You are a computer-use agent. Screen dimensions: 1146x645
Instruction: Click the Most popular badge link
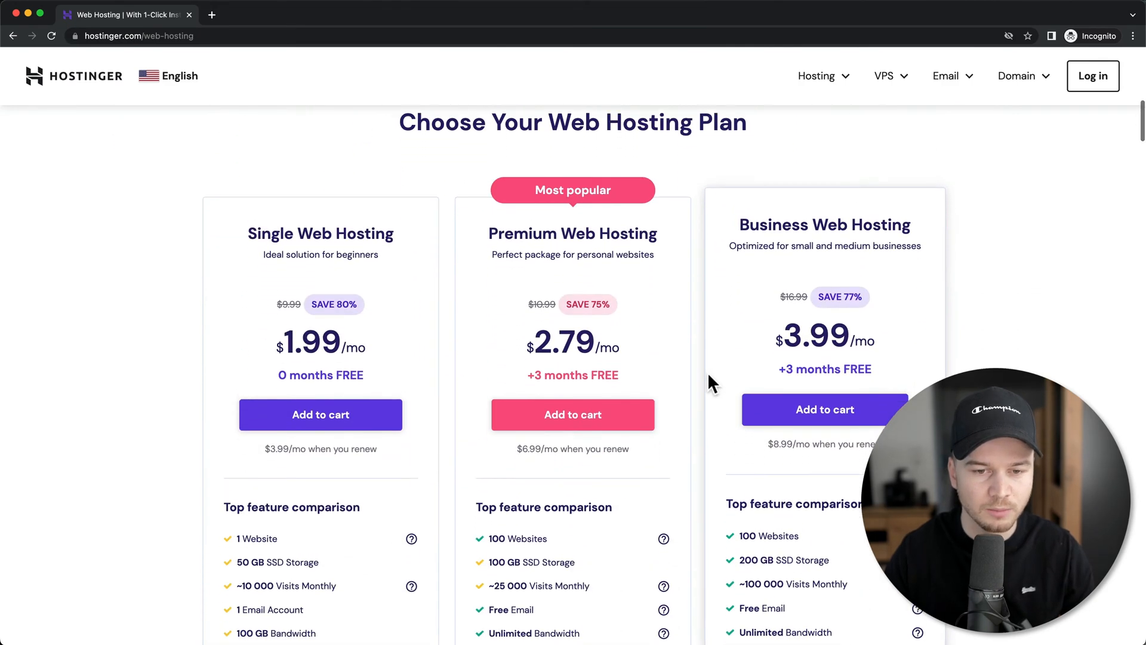pyautogui.click(x=573, y=190)
